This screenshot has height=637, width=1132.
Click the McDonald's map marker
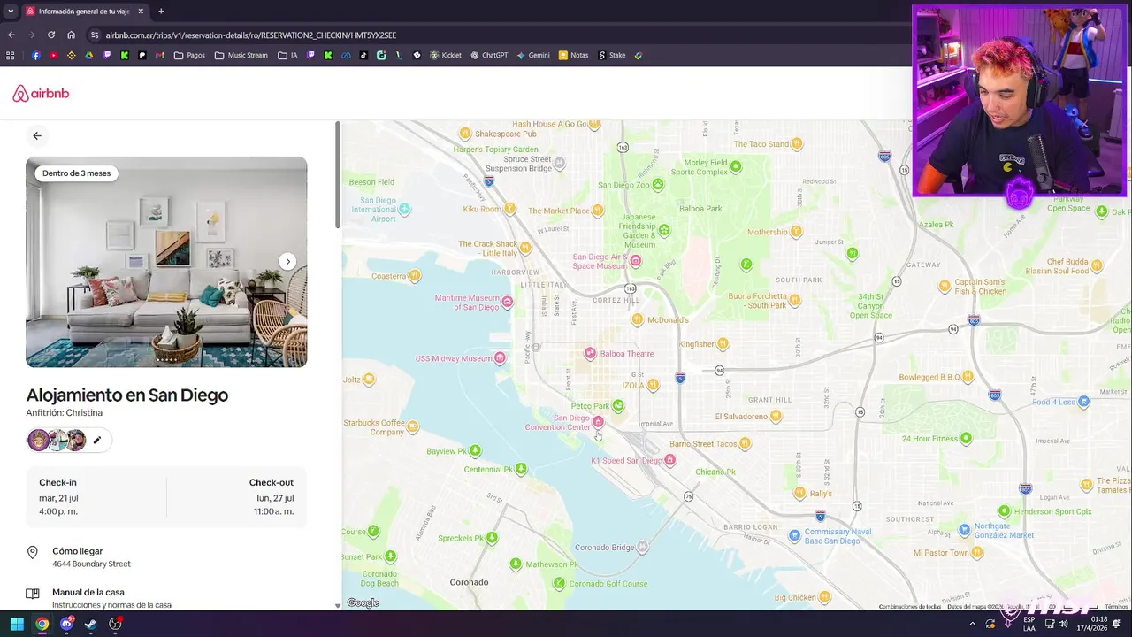[638, 319]
